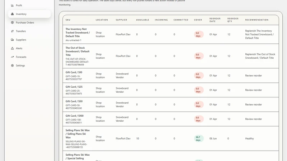
Task: Click the Transfers arrows icon
Action: 12,31
